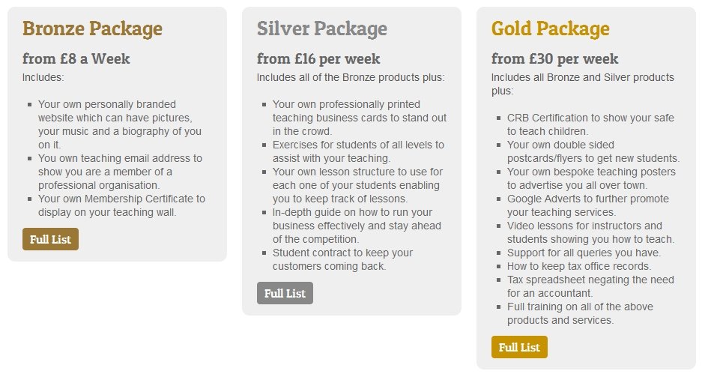Open the Gold Package Full List button
Screen dimensions: 705x380
click(519, 347)
